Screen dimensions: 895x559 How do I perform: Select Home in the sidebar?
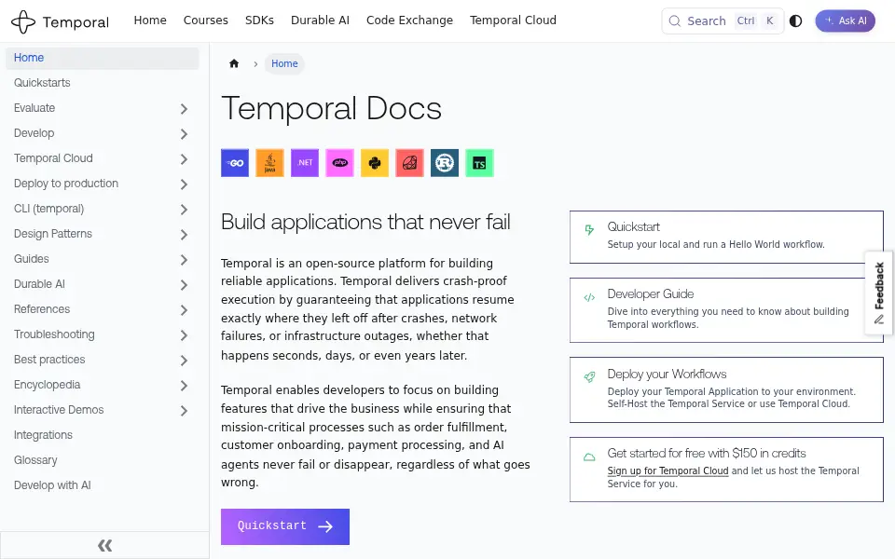pos(103,58)
